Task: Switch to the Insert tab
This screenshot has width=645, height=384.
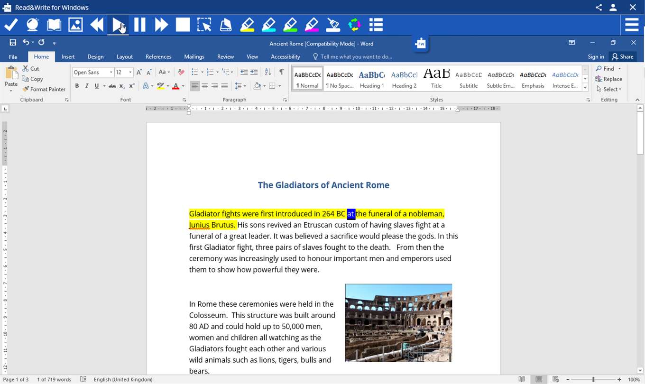Action: click(68, 56)
